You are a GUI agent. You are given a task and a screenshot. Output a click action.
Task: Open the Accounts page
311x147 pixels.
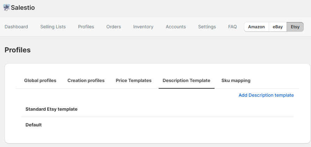pos(176,27)
